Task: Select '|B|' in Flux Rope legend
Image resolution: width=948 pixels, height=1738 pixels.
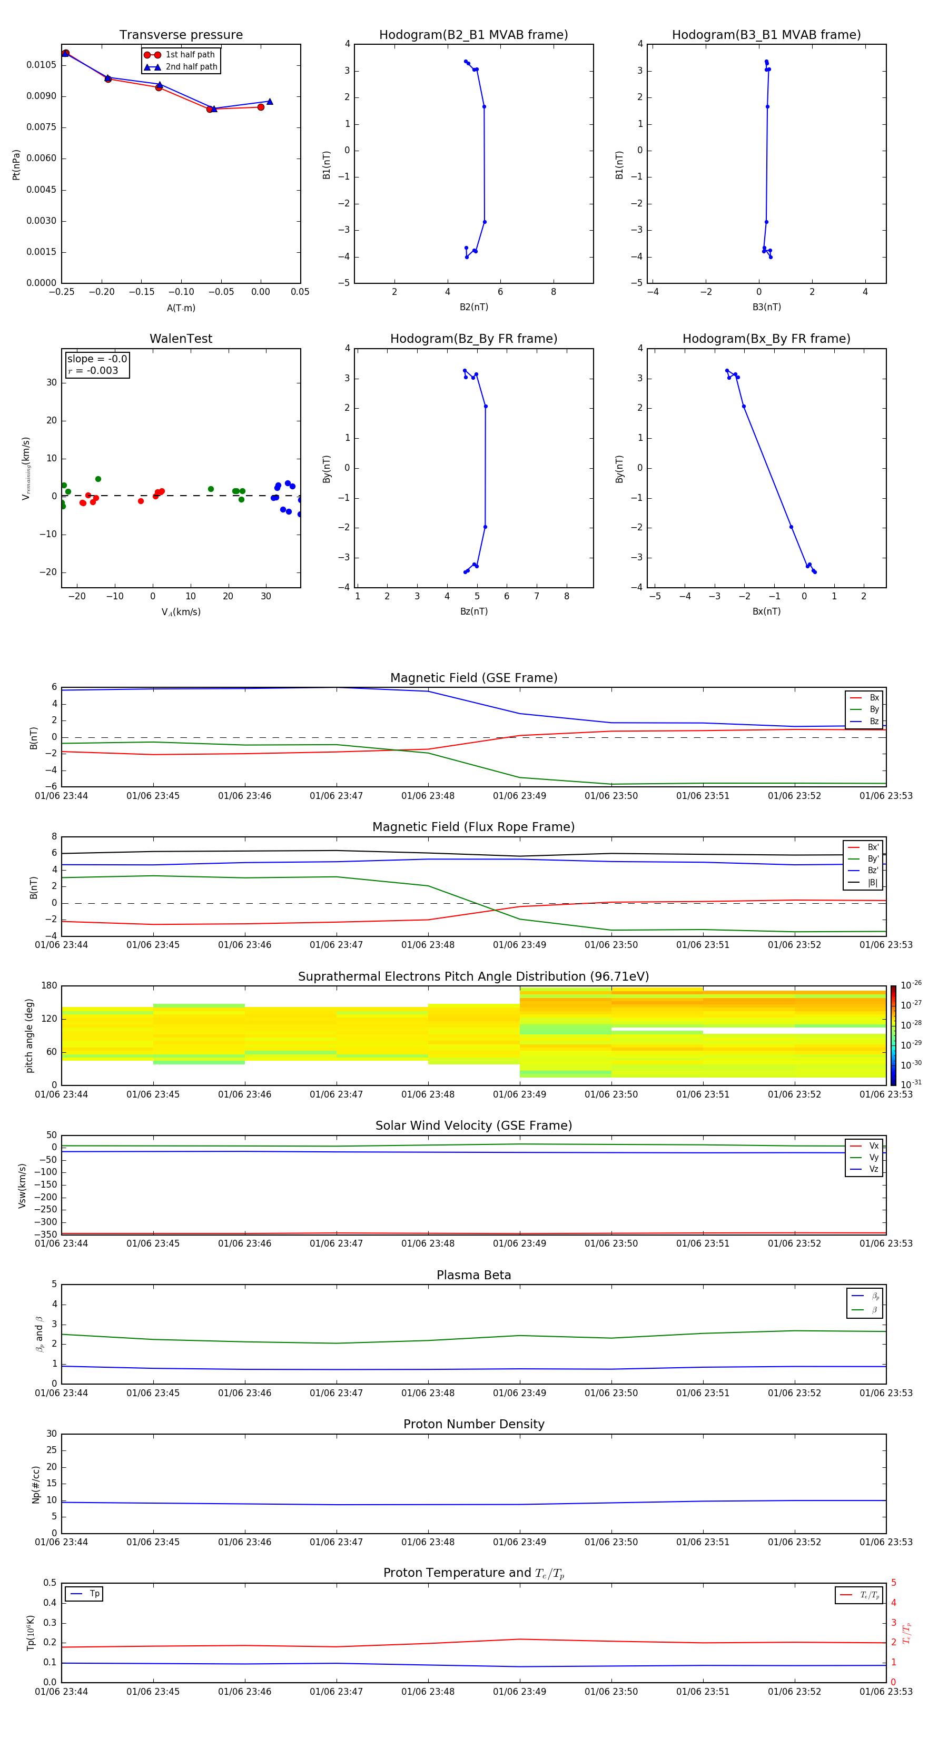Action: click(864, 883)
